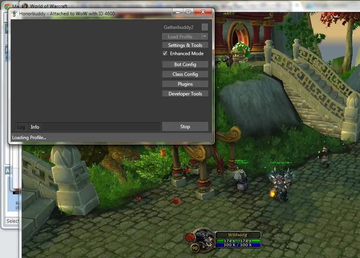Target the pandaren NPC near the gate post
360x258 pixels.
[240, 178]
